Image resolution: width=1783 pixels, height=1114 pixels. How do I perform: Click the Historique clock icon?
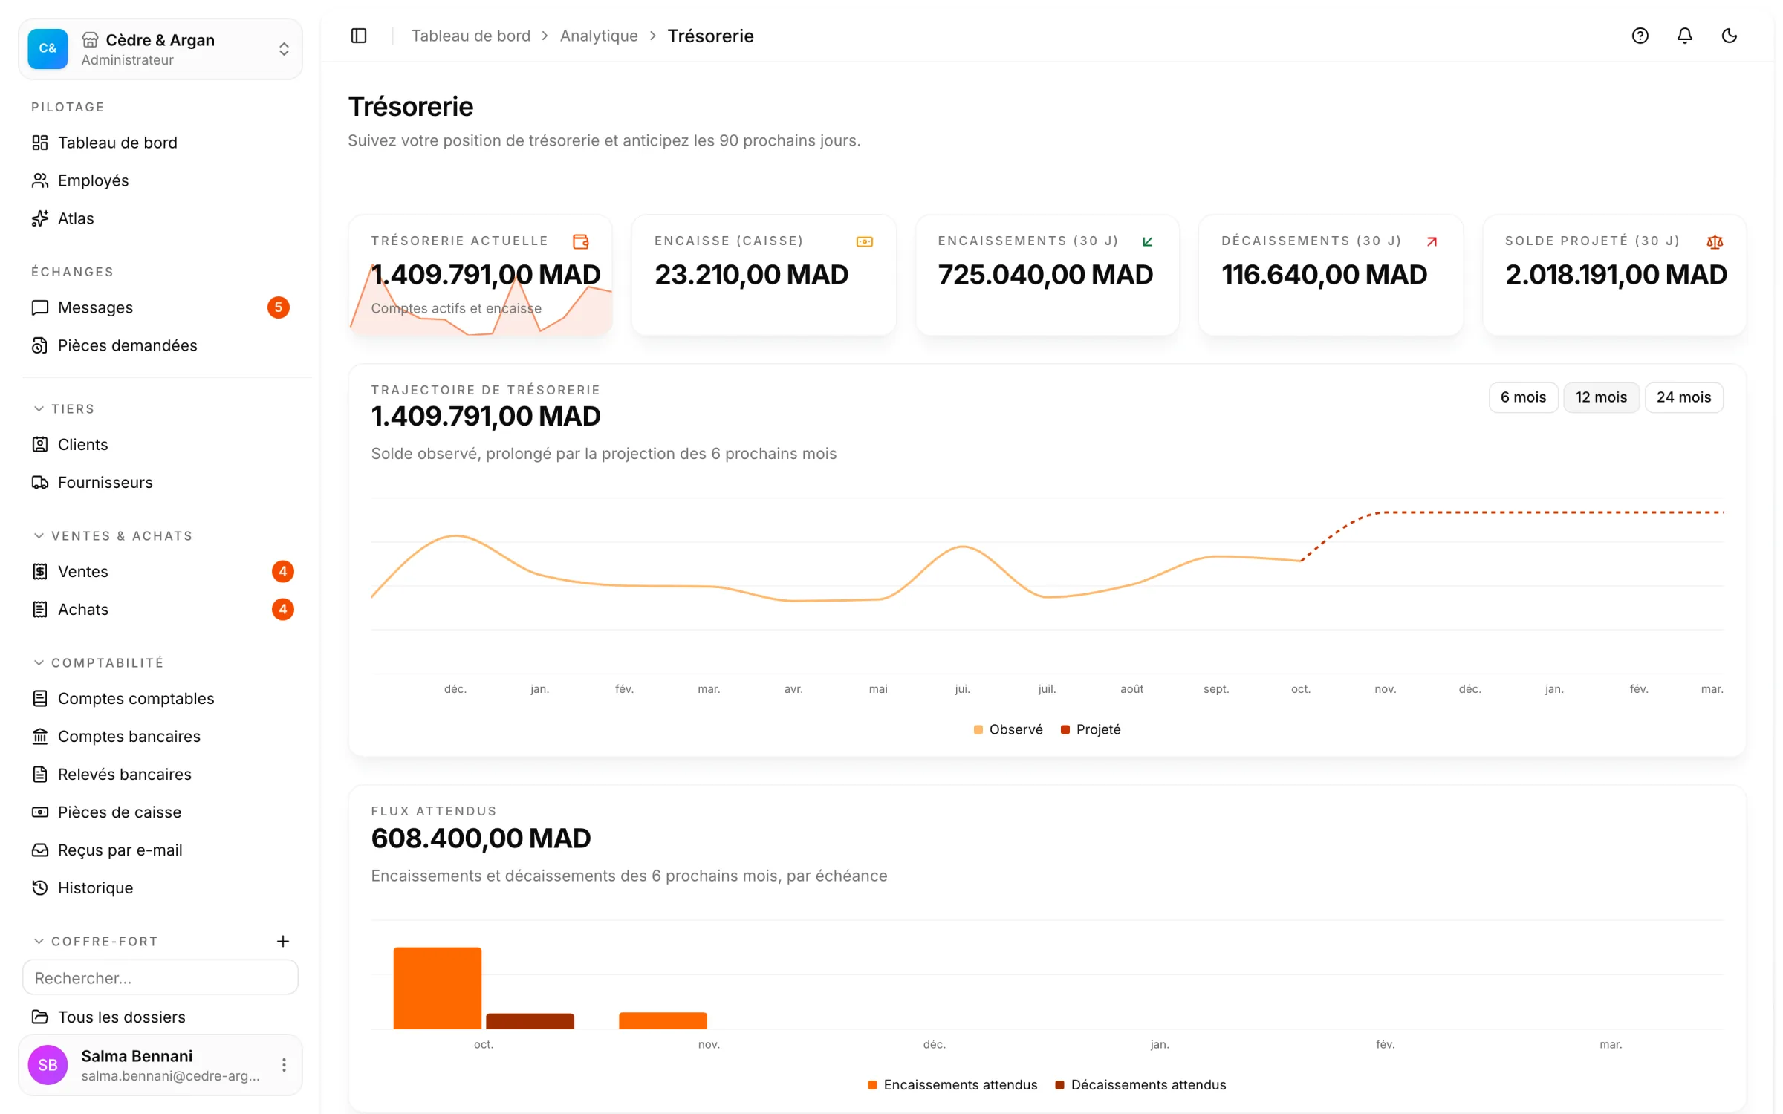coord(40,887)
